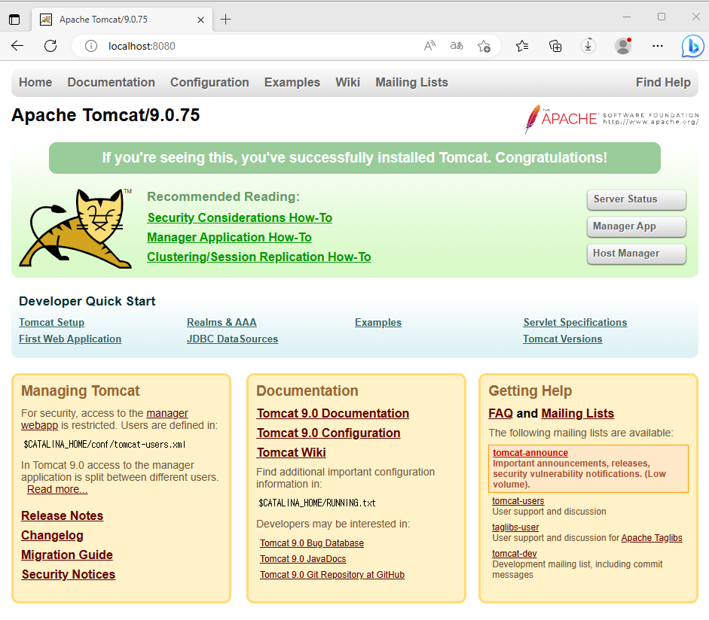Click the Server Status button
This screenshot has height=620, width=709.
coord(636,199)
